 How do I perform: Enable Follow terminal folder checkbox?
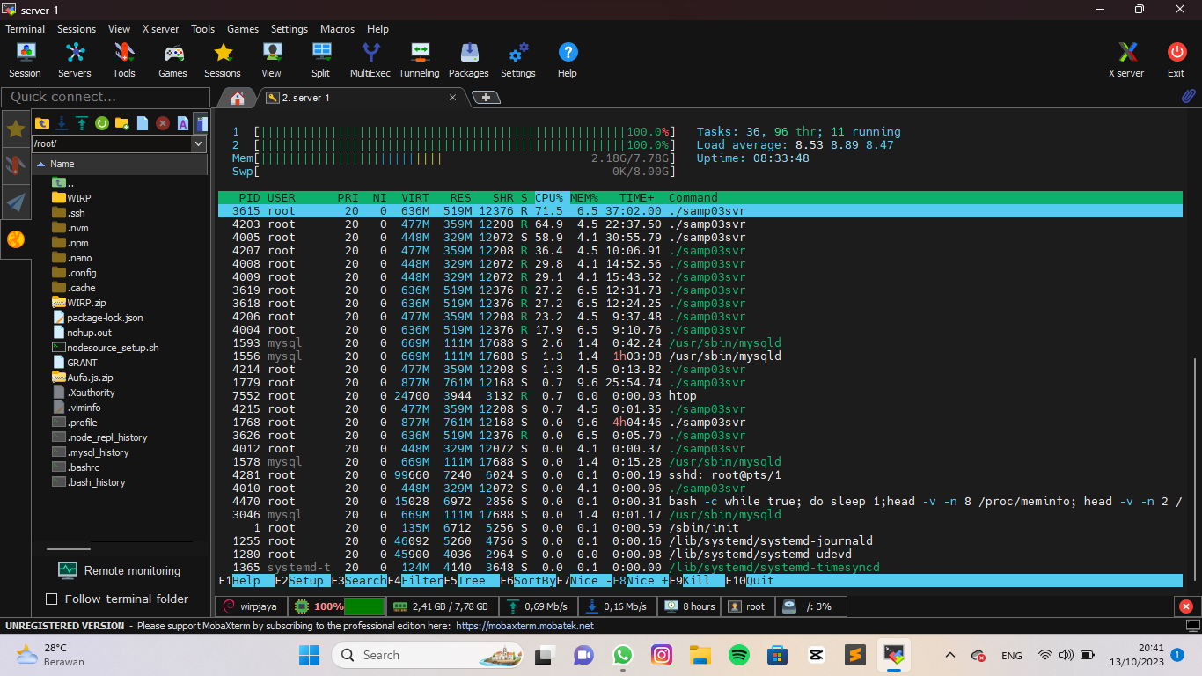[x=51, y=599]
